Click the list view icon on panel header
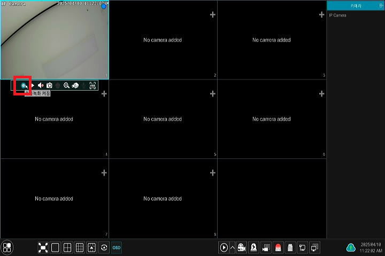Viewport: 385px width, 256px height. coord(381,5)
